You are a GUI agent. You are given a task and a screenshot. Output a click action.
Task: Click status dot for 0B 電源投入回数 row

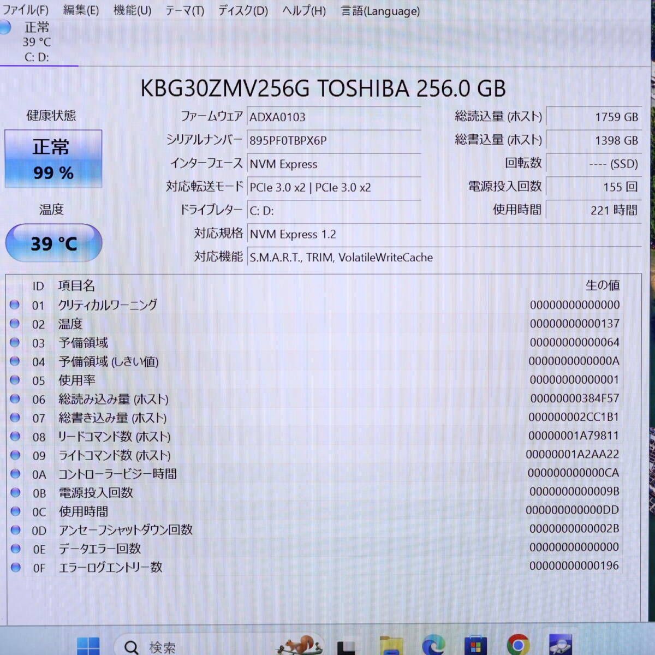15,492
